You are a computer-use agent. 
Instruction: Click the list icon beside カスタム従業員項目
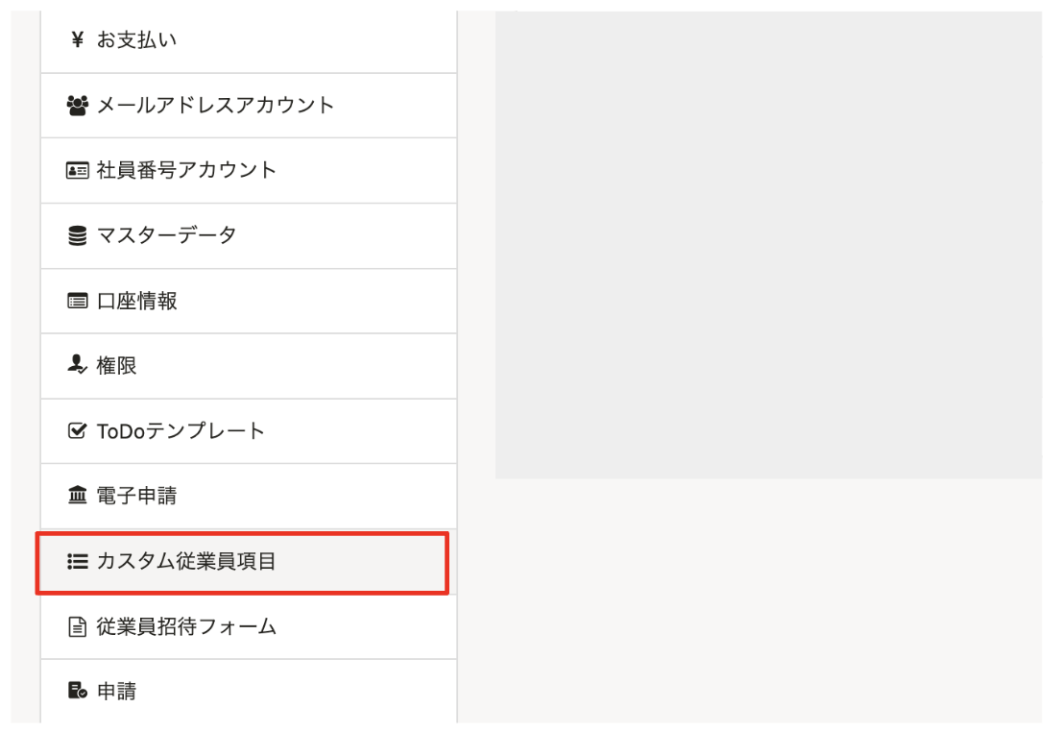tap(78, 562)
